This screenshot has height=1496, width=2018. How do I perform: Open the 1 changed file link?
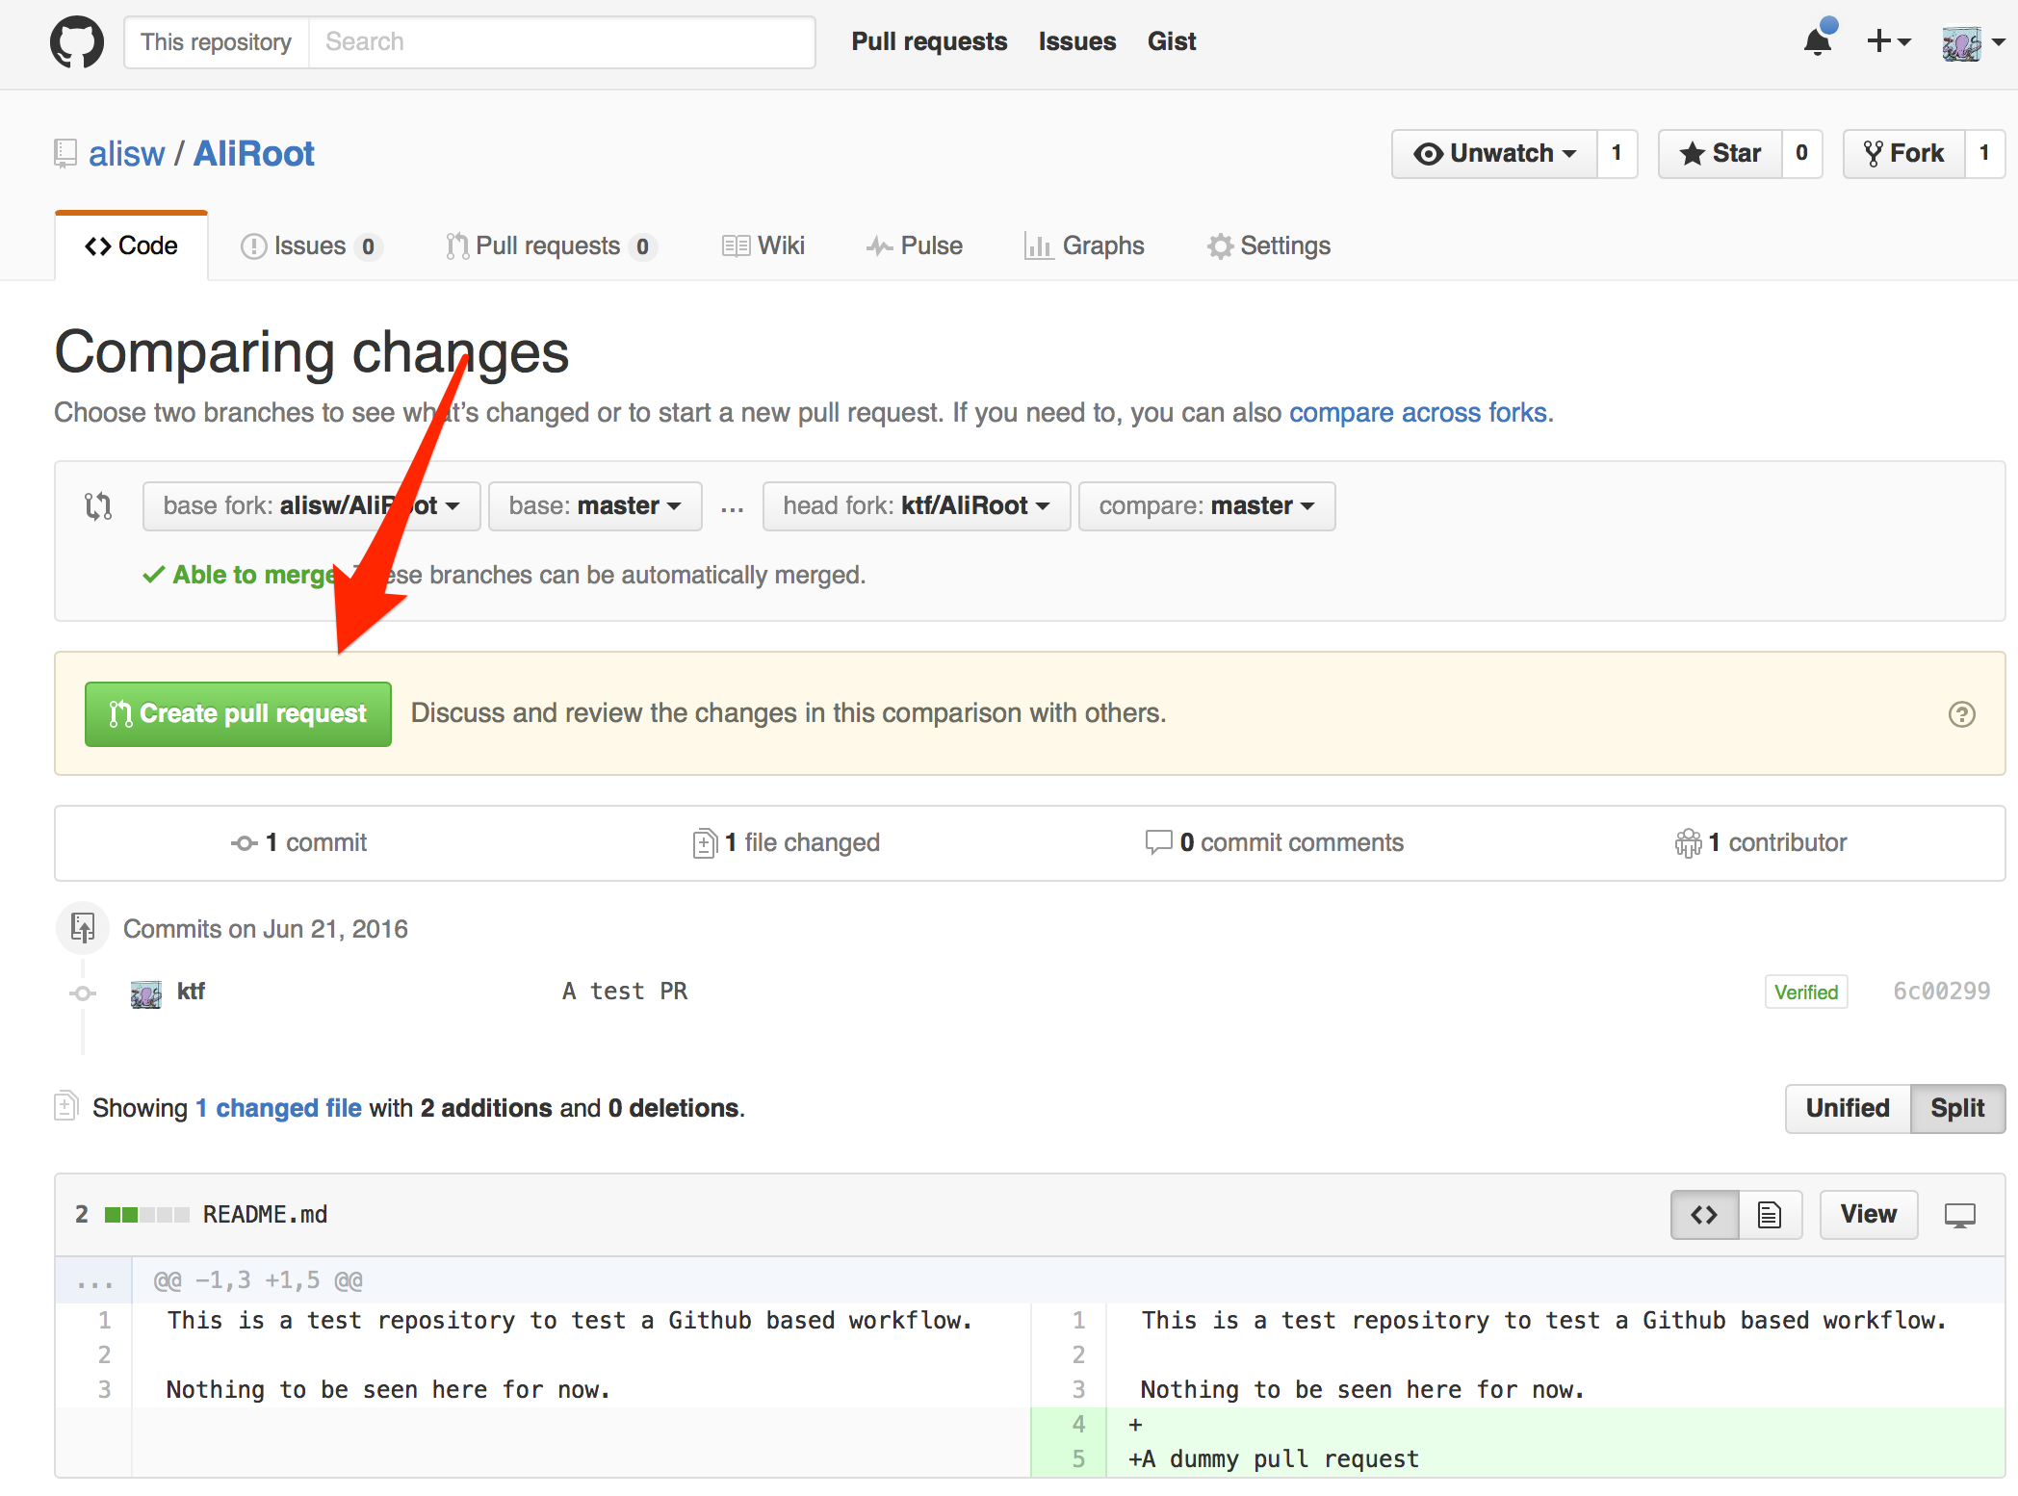[278, 1109]
